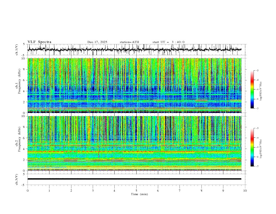Click the 10 minute tick label
The height and width of the screenshot is (214, 276).
point(245,190)
